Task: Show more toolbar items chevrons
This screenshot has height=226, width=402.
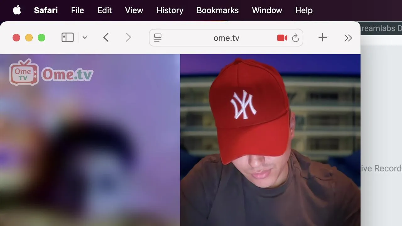Action: pyautogui.click(x=348, y=38)
